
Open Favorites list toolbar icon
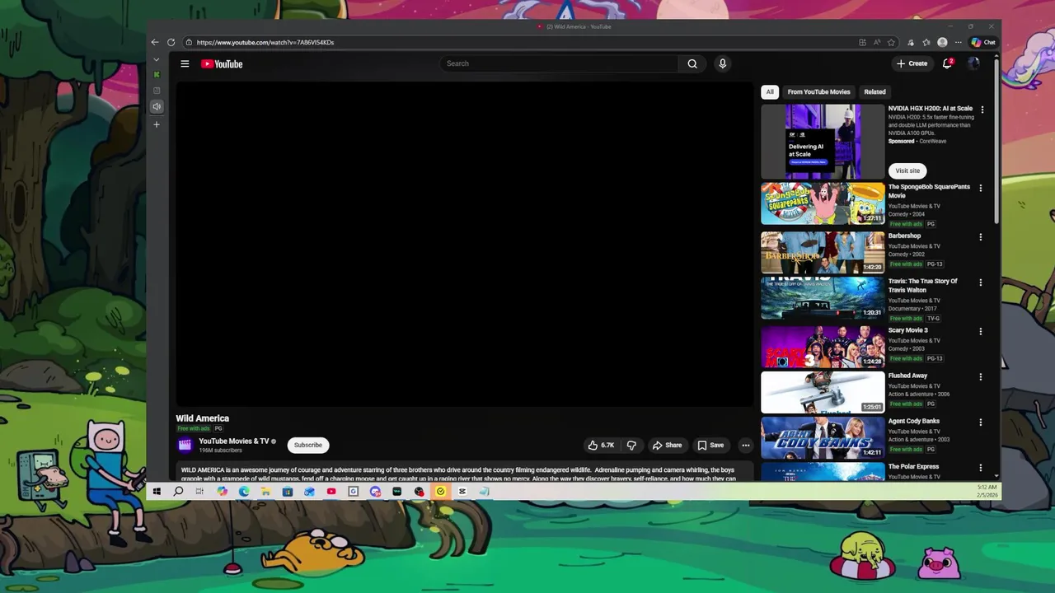point(926,42)
